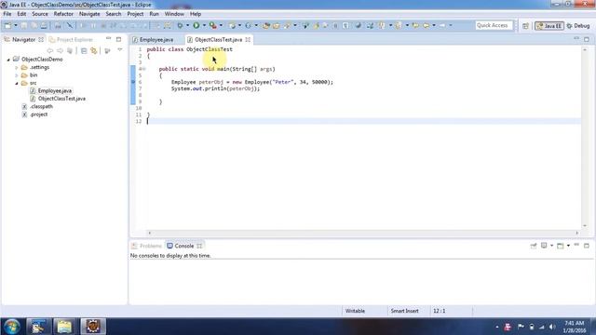This screenshot has width=596, height=335.
Task: Select the ObjectClassTest.java editor tab
Action: [x=218, y=39]
